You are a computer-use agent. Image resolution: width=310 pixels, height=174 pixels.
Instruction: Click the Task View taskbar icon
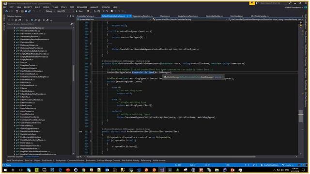[21, 170]
